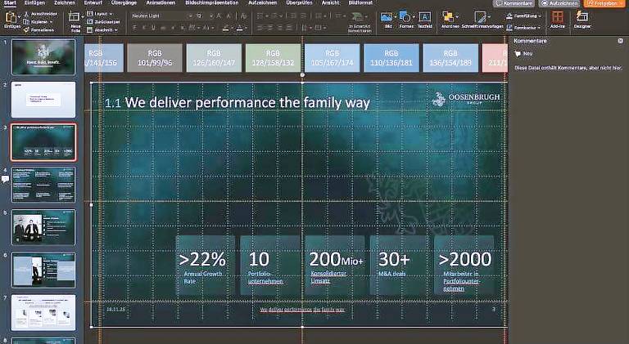
Task: Open the Übergänge tab
Action: click(x=124, y=2)
